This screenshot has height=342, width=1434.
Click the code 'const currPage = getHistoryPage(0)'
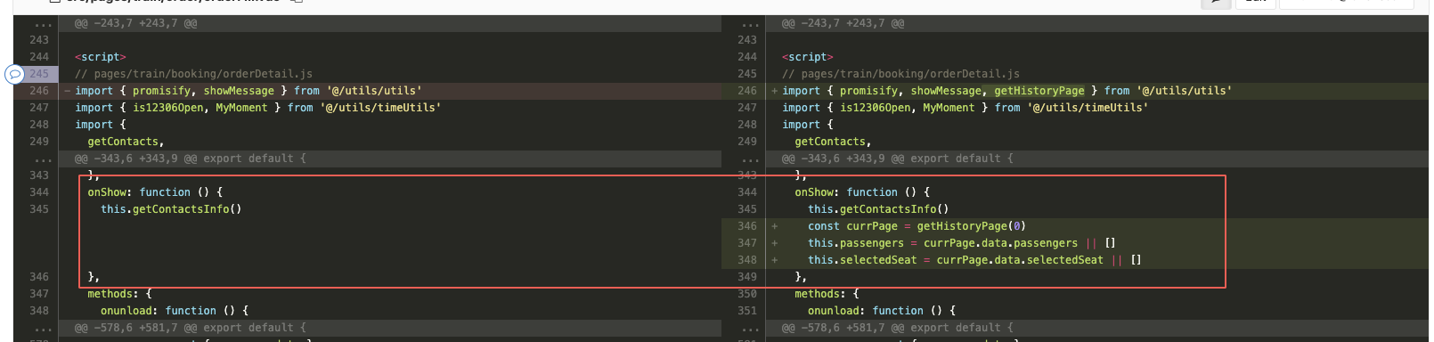point(917,226)
